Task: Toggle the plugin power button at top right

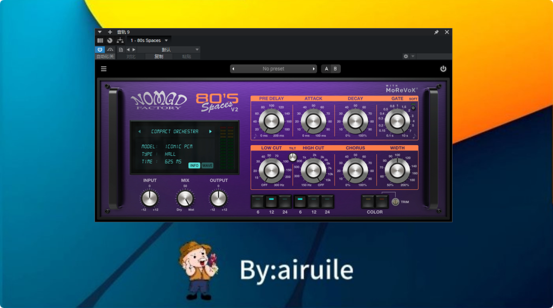Action: (x=443, y=69)
